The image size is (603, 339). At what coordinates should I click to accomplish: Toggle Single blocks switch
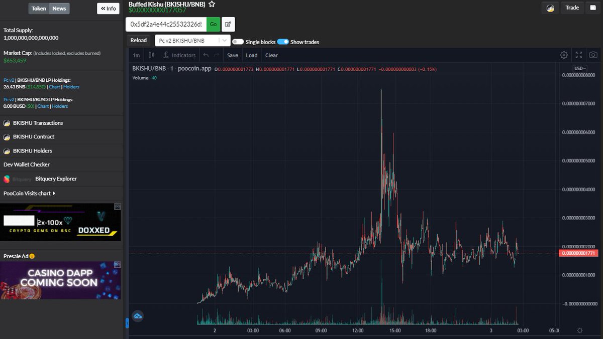(x=238, y=42)
